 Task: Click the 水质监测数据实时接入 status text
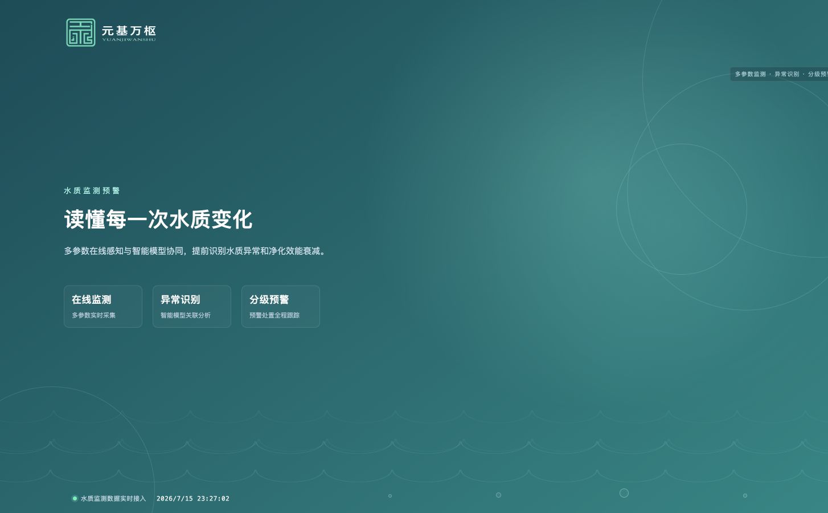[x=113, y=499]
